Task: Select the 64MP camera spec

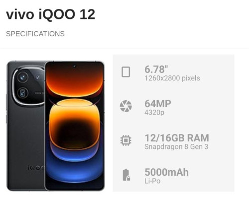Action: coord(158,104)
